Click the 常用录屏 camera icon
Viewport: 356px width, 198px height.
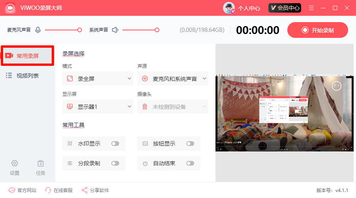tap(9, 56)
